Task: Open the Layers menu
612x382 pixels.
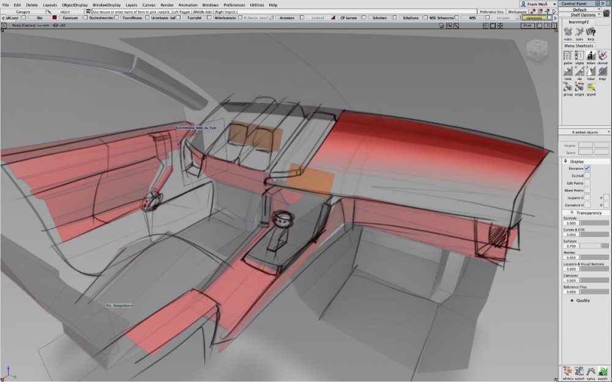Action: (x=131, y=4)
